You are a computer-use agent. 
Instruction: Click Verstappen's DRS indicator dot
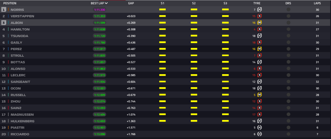click(288, 16)
